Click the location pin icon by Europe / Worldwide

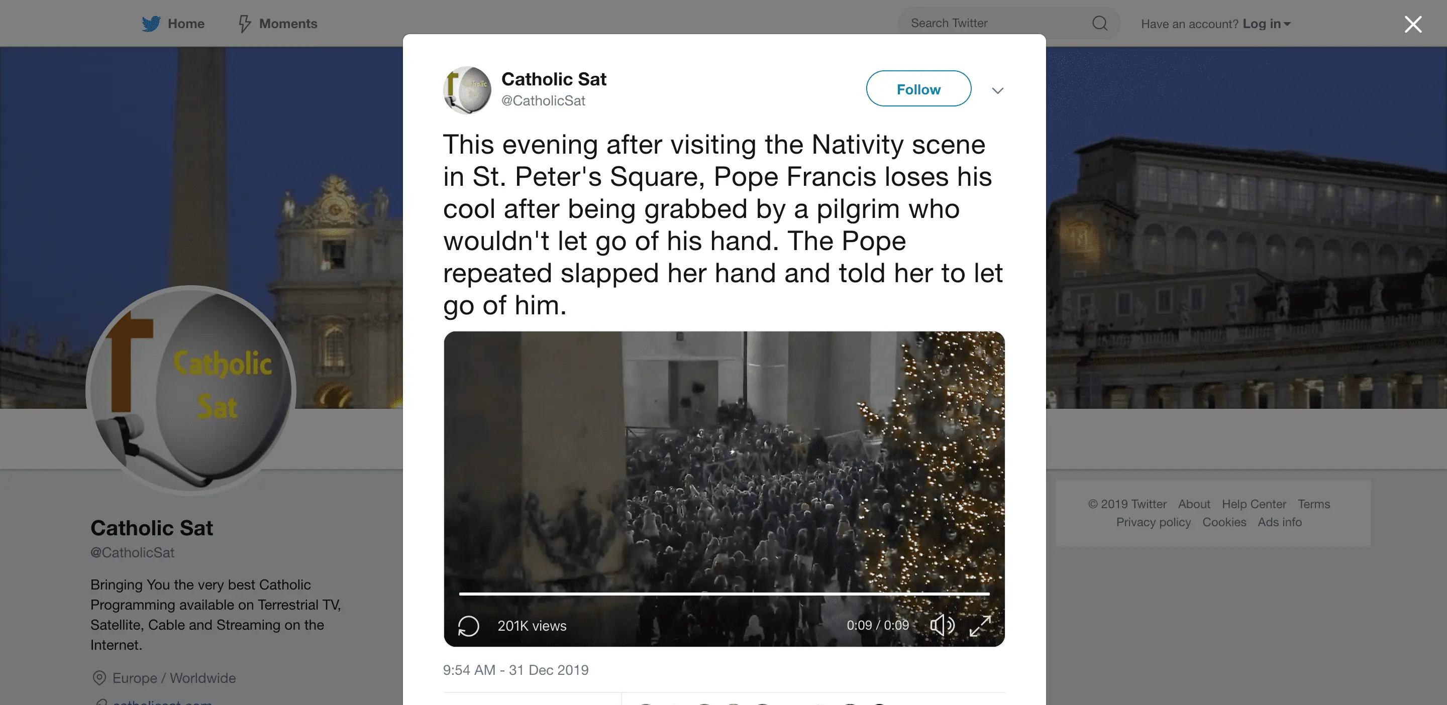click(x=99, y=678)
